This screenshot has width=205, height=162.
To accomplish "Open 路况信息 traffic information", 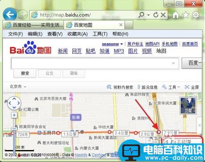I will click(x=147, y=87).
